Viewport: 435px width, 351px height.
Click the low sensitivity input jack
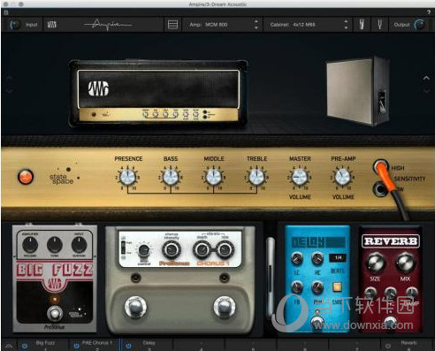(379, 189)
